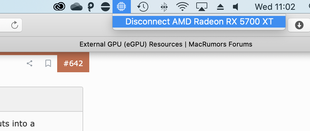The height and width of the screenshot is (131, 310).
Task: Open the Time Machine menu
Action: [142, 6]
